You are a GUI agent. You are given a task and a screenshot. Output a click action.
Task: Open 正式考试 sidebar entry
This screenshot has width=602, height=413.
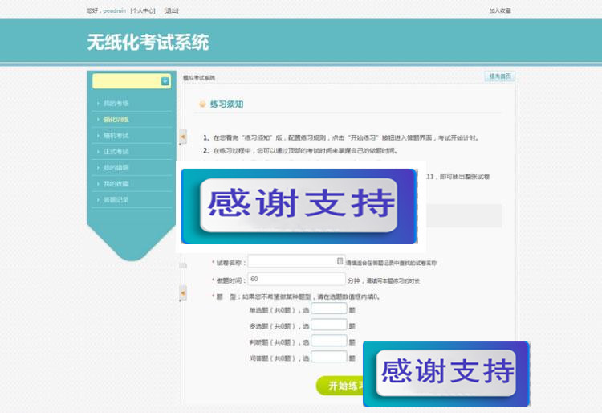[116, 152]
